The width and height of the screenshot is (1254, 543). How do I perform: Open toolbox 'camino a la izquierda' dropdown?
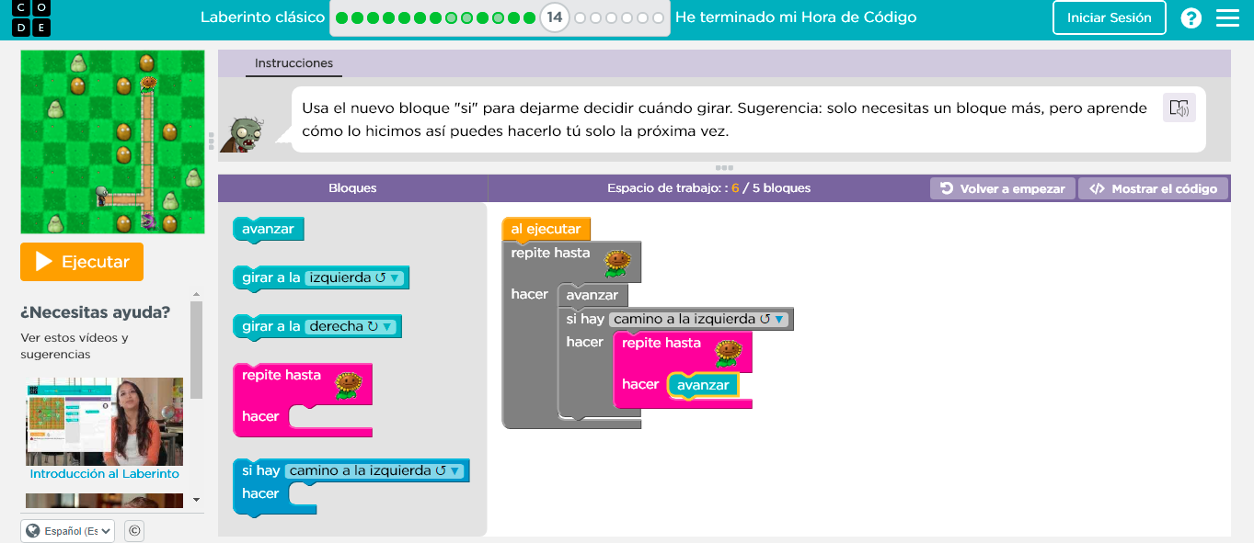pos(374,470)
